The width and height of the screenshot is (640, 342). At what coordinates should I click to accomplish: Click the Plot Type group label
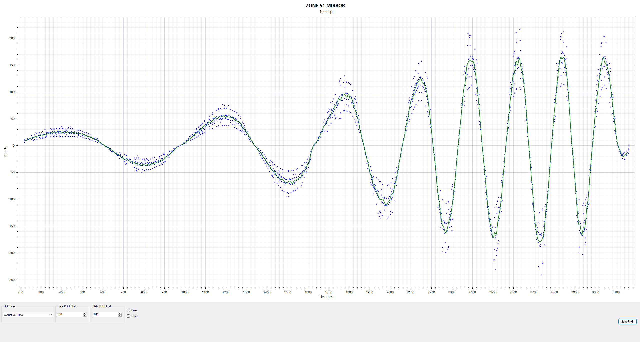coord(9,306)
